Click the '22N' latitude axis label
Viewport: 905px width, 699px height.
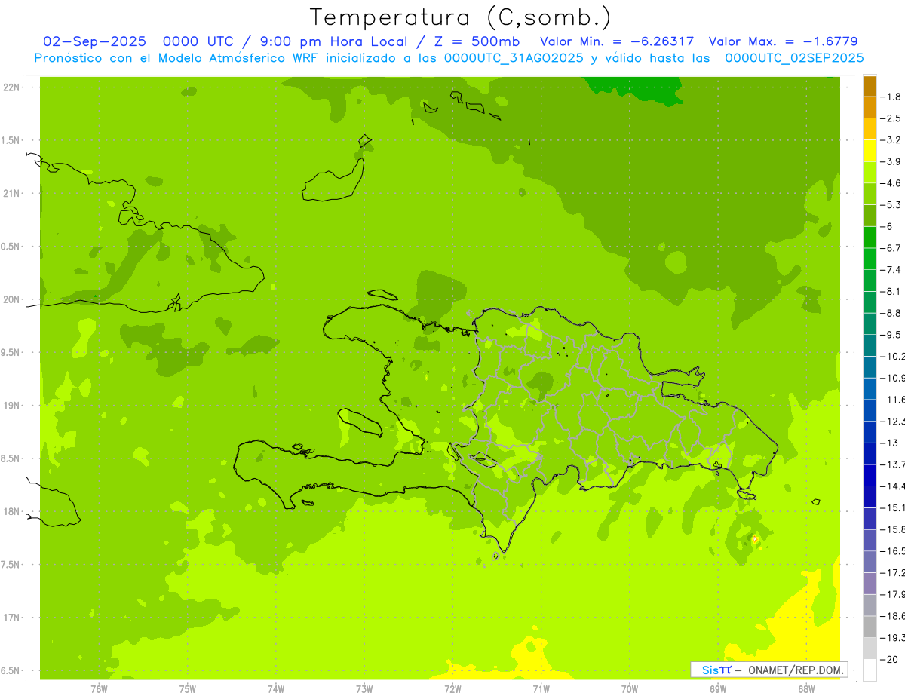tap(12, 87)
